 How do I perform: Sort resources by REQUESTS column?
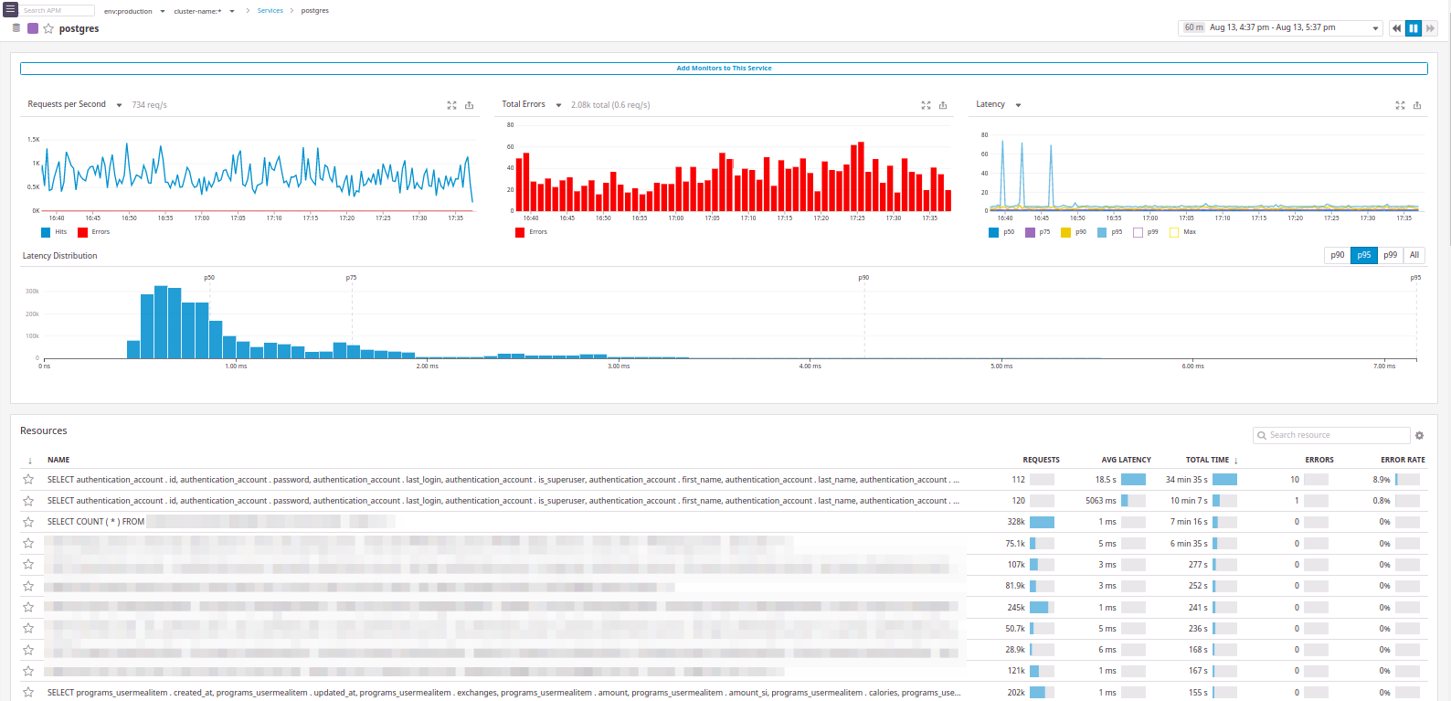(x=1041, y=461)
